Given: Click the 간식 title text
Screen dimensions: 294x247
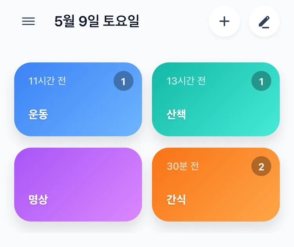Looking at the screenshot, I should pyautogui.click(x=176, y=199).
